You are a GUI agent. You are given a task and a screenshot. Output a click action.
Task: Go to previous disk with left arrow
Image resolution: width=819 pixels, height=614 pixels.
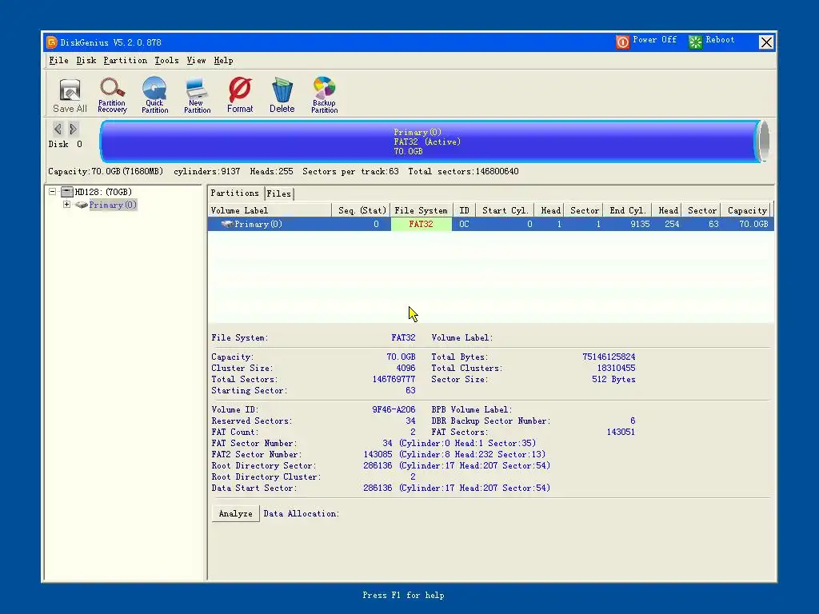point(58,129)
